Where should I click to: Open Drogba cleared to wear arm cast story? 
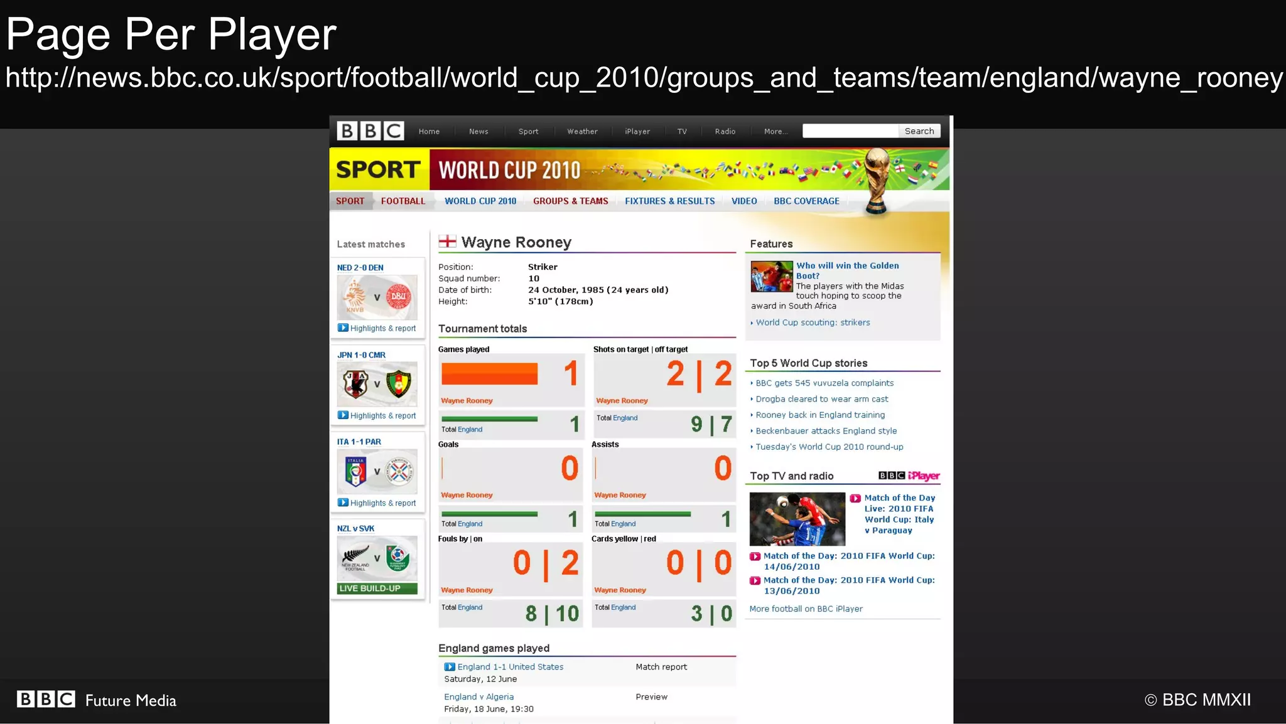[x=822, y=399]
